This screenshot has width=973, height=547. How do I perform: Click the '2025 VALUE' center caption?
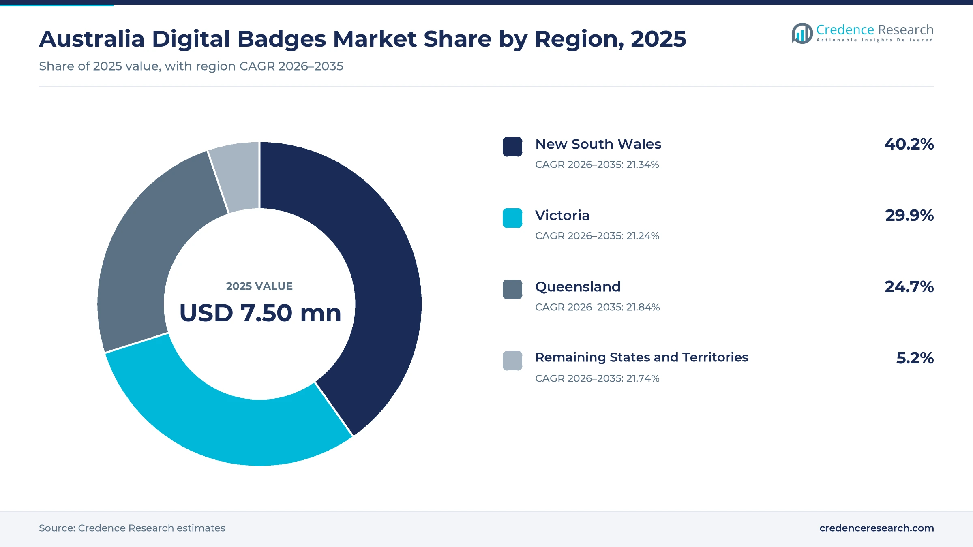click(x=259, y=286)
